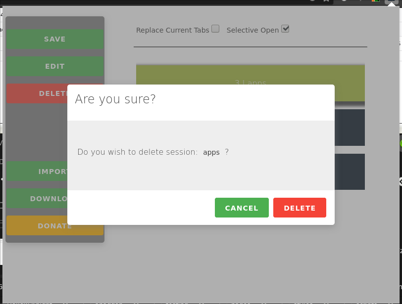This screenshot has height=304, width=402.
Task: Click the dimmed DELETE sidebar button
Action: [x=37, y=93]
